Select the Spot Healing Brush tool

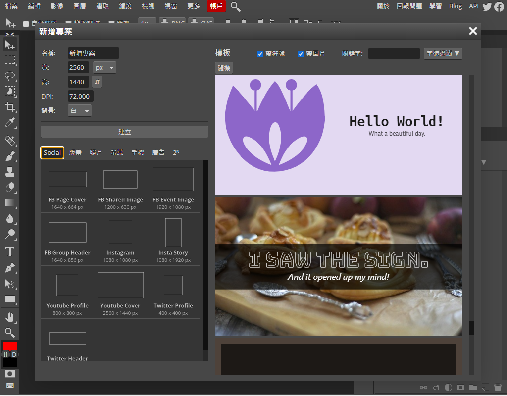[x=10, y=141]
